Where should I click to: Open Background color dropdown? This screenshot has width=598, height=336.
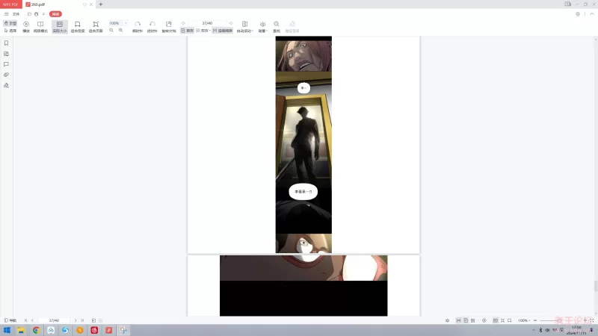click(x=263, y=27)
